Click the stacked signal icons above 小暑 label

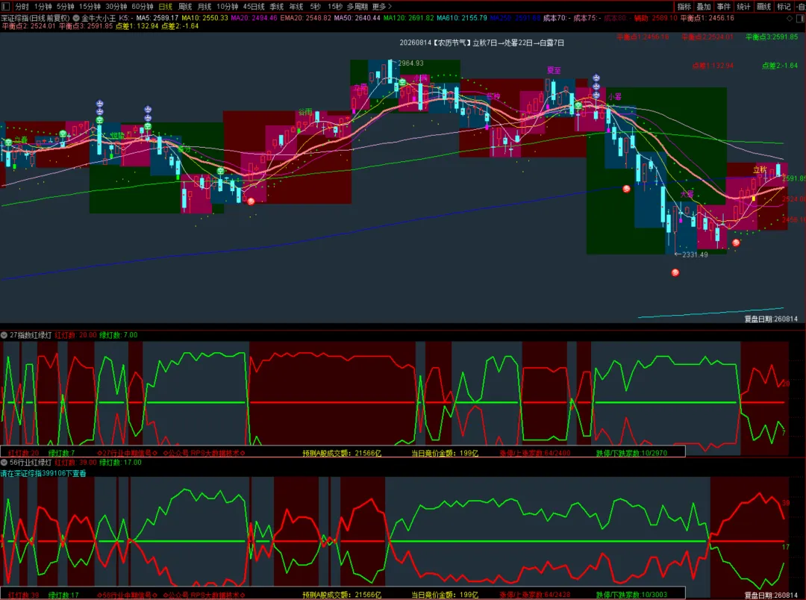(596, 87)
